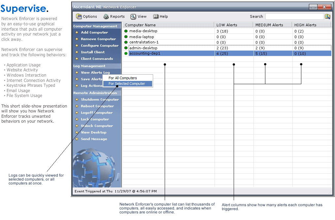Open View Alerts Log in sidebar
Viewport: 335px width, 220px height.
(x=95, y=72)
